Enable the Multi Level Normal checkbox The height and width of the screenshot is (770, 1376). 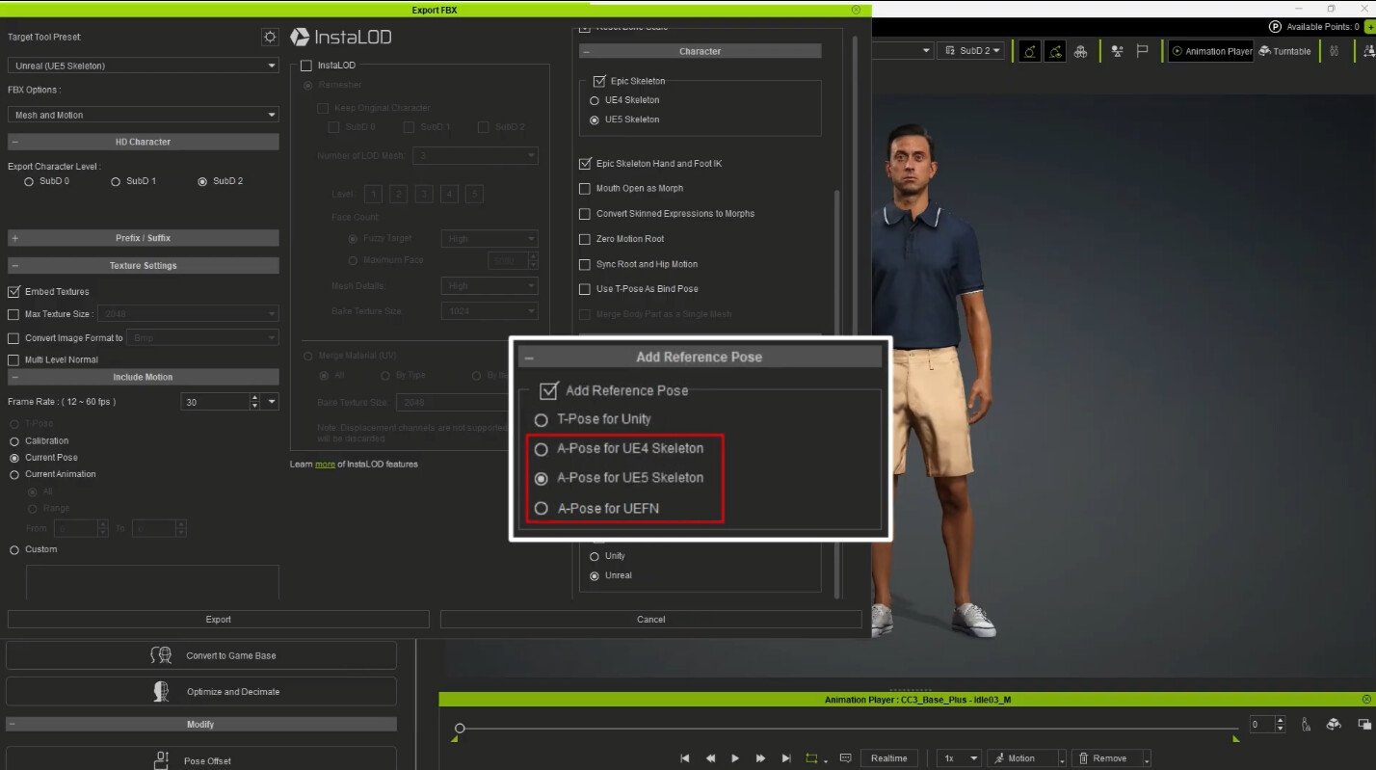point(13,359)
